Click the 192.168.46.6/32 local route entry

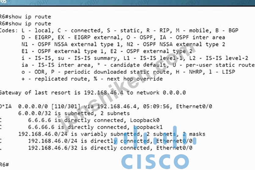96,148
